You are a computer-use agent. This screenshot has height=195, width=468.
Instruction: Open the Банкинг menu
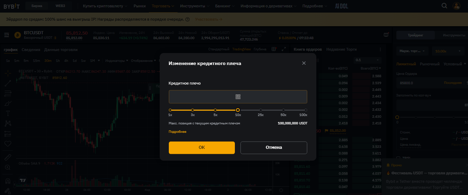click(225, 6)
